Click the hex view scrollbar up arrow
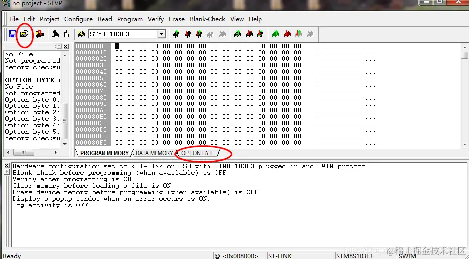Viewport: 469px width, 259px height. [465, 47]
